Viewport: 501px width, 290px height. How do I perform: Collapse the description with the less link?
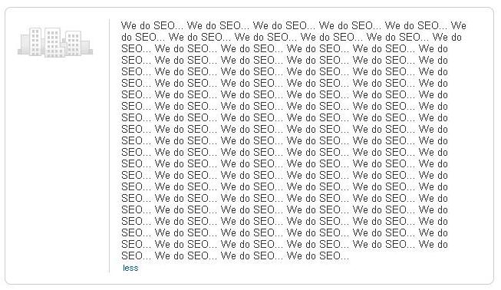[x=130, y=268]
